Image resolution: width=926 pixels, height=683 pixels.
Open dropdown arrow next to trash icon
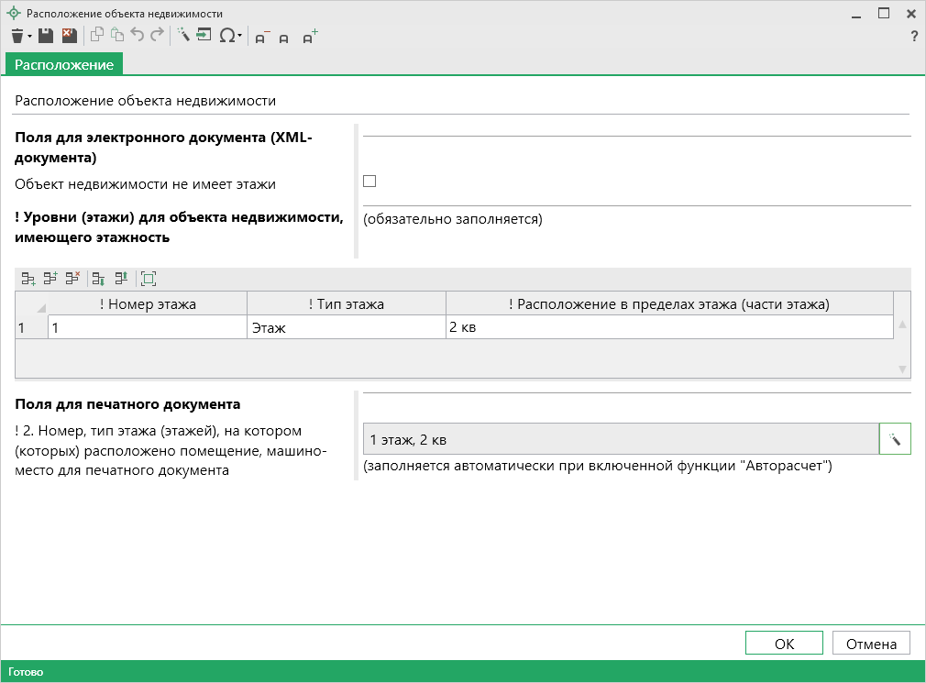pos(29,37)
